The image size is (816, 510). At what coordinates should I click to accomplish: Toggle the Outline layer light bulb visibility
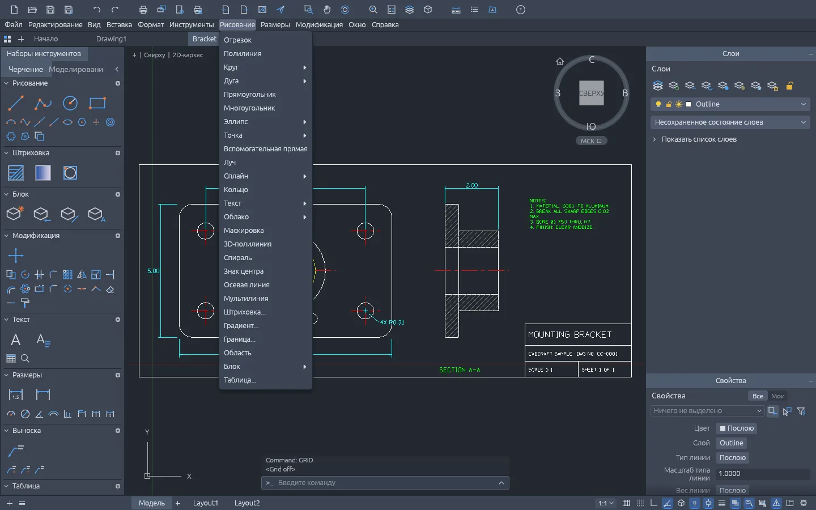pyautogui.click(x=658, y=104)
